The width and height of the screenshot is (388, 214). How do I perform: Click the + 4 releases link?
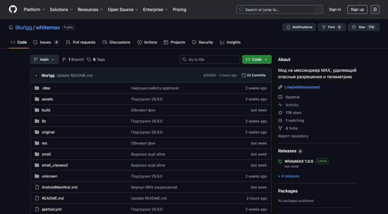point(289,176)
